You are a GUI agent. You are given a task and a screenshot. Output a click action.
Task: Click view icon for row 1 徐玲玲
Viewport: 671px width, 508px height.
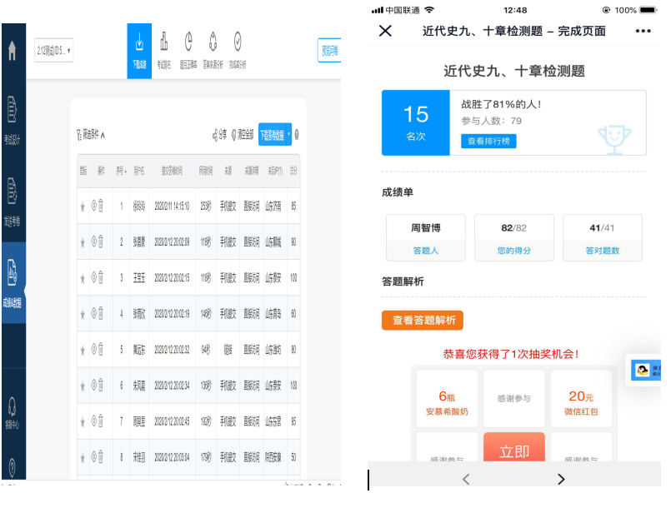coord(93,206)
